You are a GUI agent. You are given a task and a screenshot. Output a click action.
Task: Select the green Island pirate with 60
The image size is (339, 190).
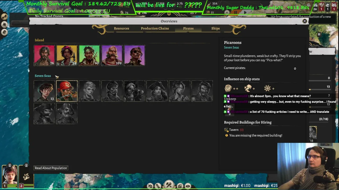(x=89, y=55)
